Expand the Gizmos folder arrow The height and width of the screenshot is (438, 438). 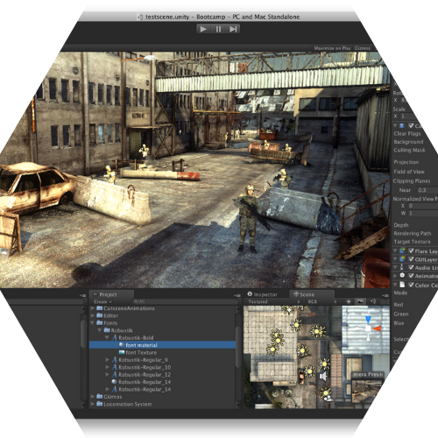pos(93,397)
